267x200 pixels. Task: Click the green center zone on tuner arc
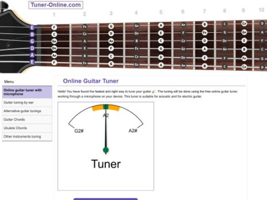(106, 107)
